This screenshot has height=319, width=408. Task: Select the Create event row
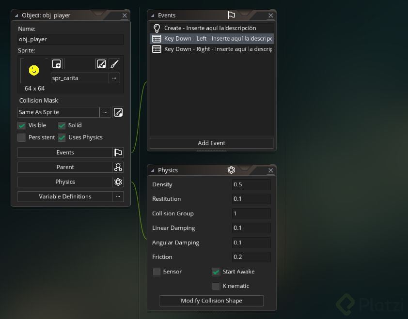(212, 28)
